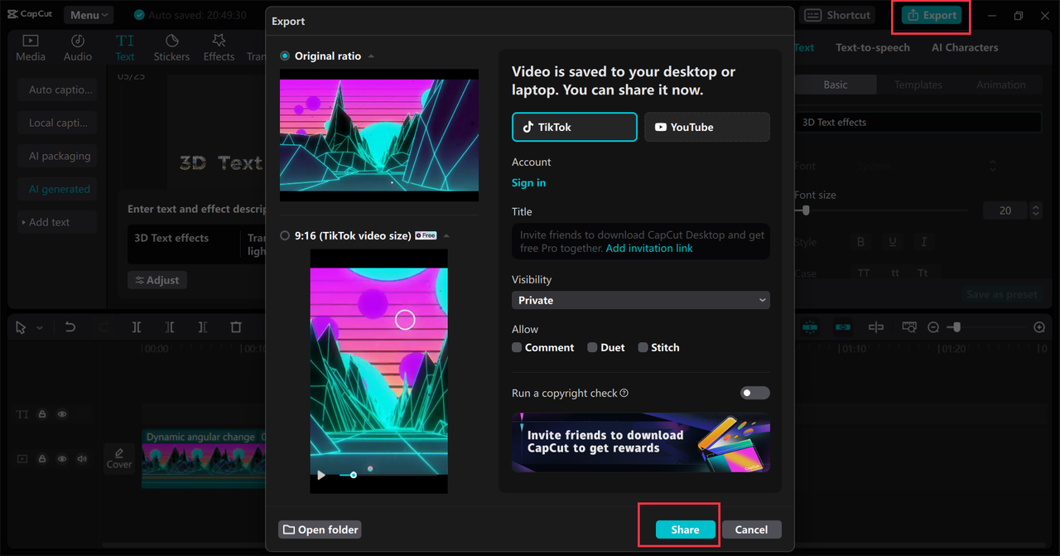Open the Audio panel tab

(78, 47)
